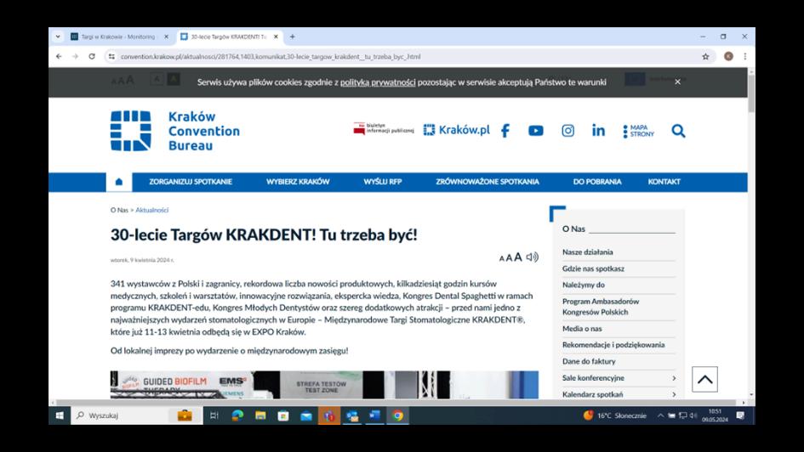This screenshot has height=452, width=804.
Task: Switch to 30-lecie Targów KRAKDENT tab
Action: [229, 37]
